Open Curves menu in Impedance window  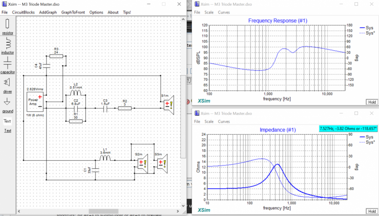(x=224, y=121)
